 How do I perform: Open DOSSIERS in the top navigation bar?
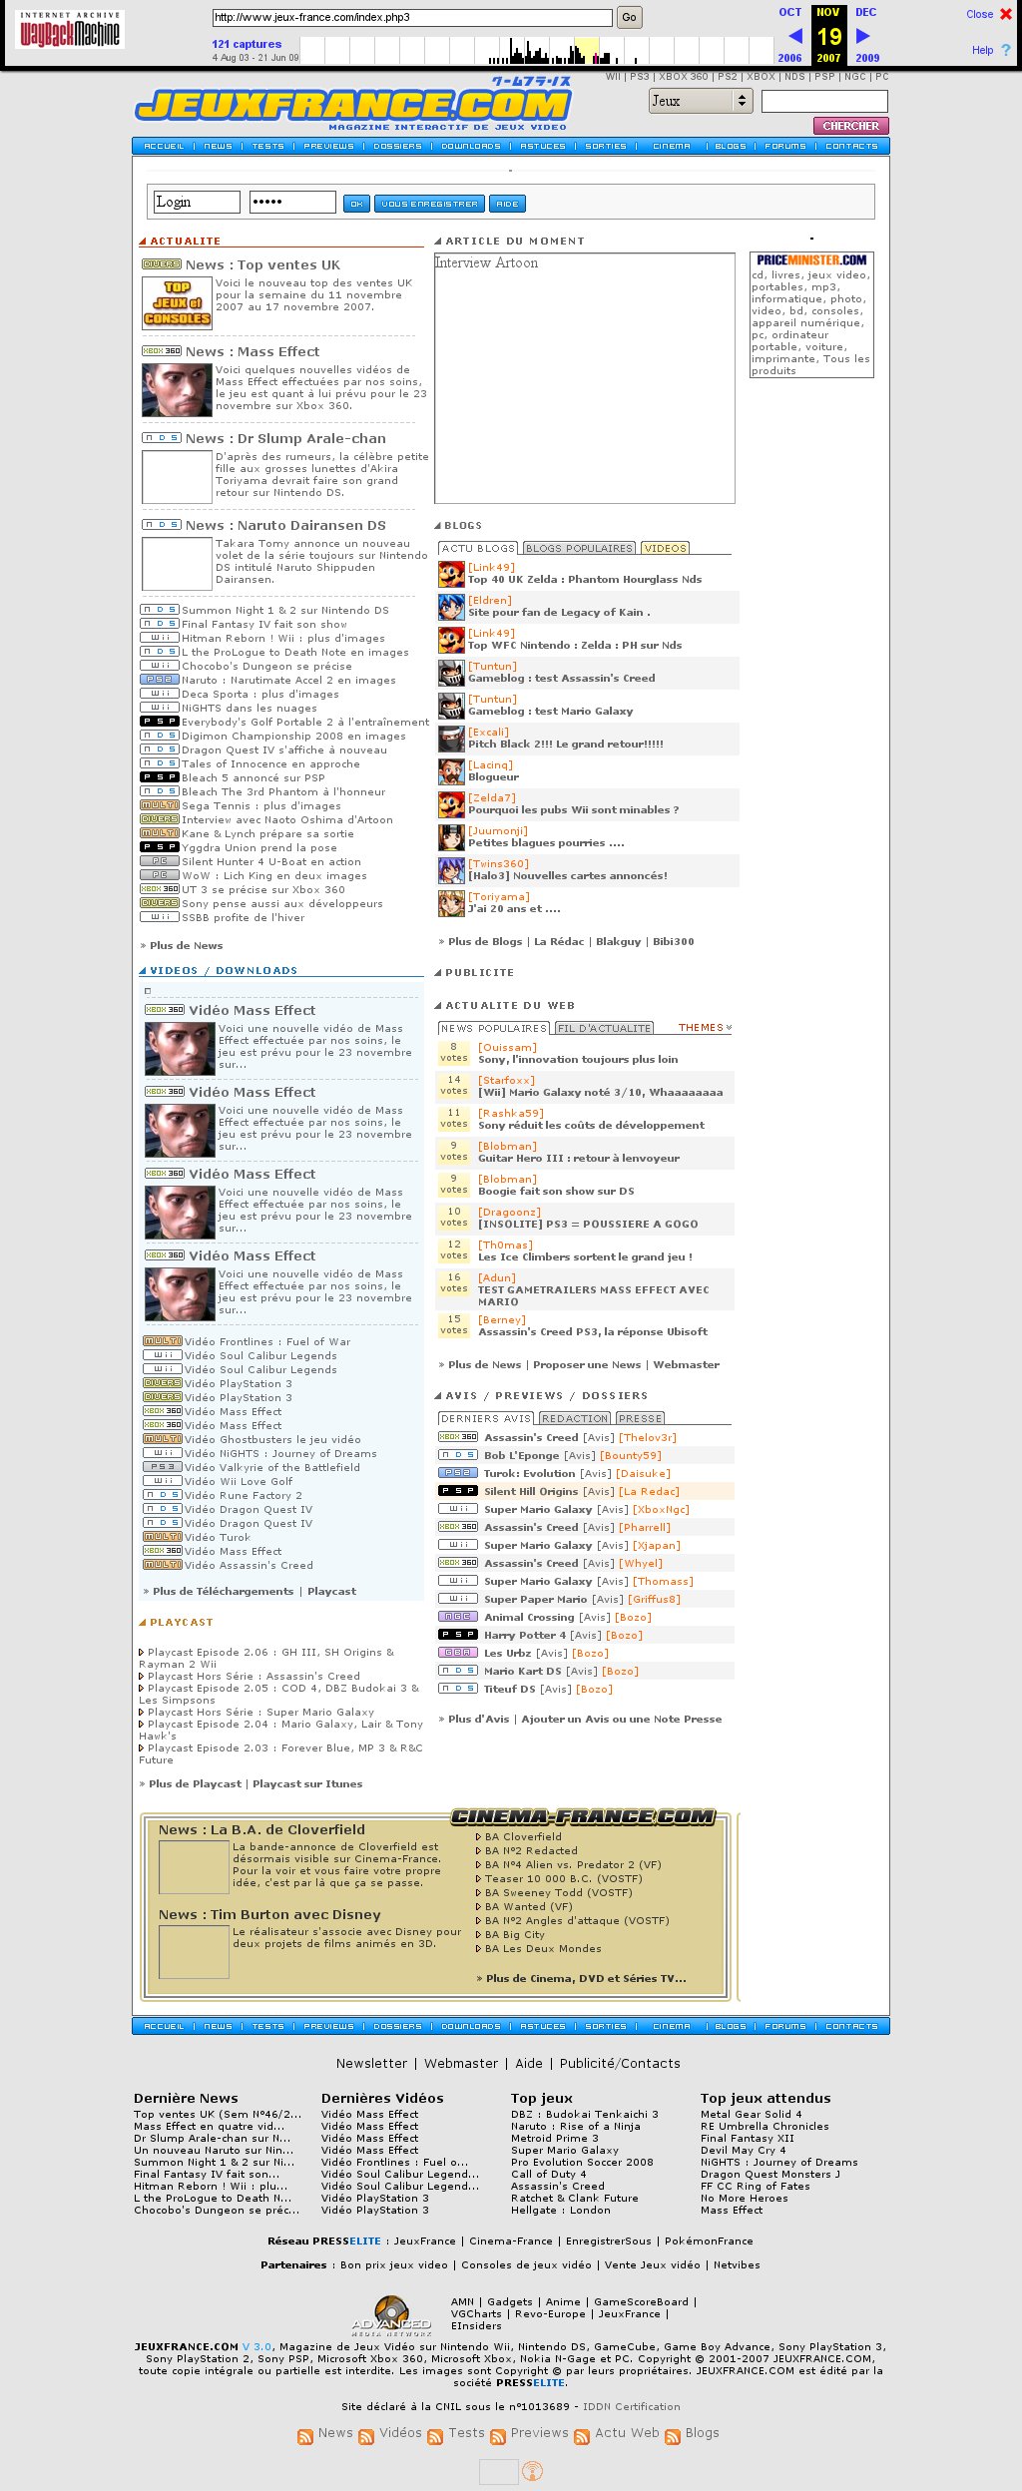pos(397,147)
